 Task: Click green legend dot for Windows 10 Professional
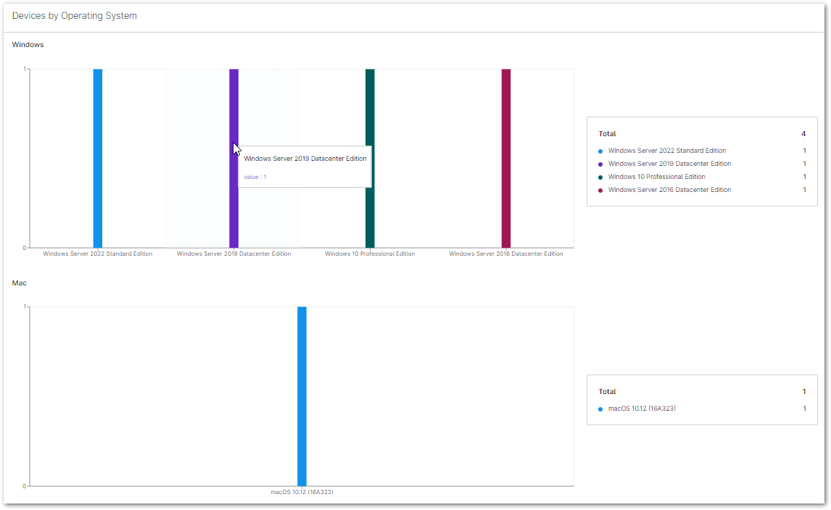point(600,177)
